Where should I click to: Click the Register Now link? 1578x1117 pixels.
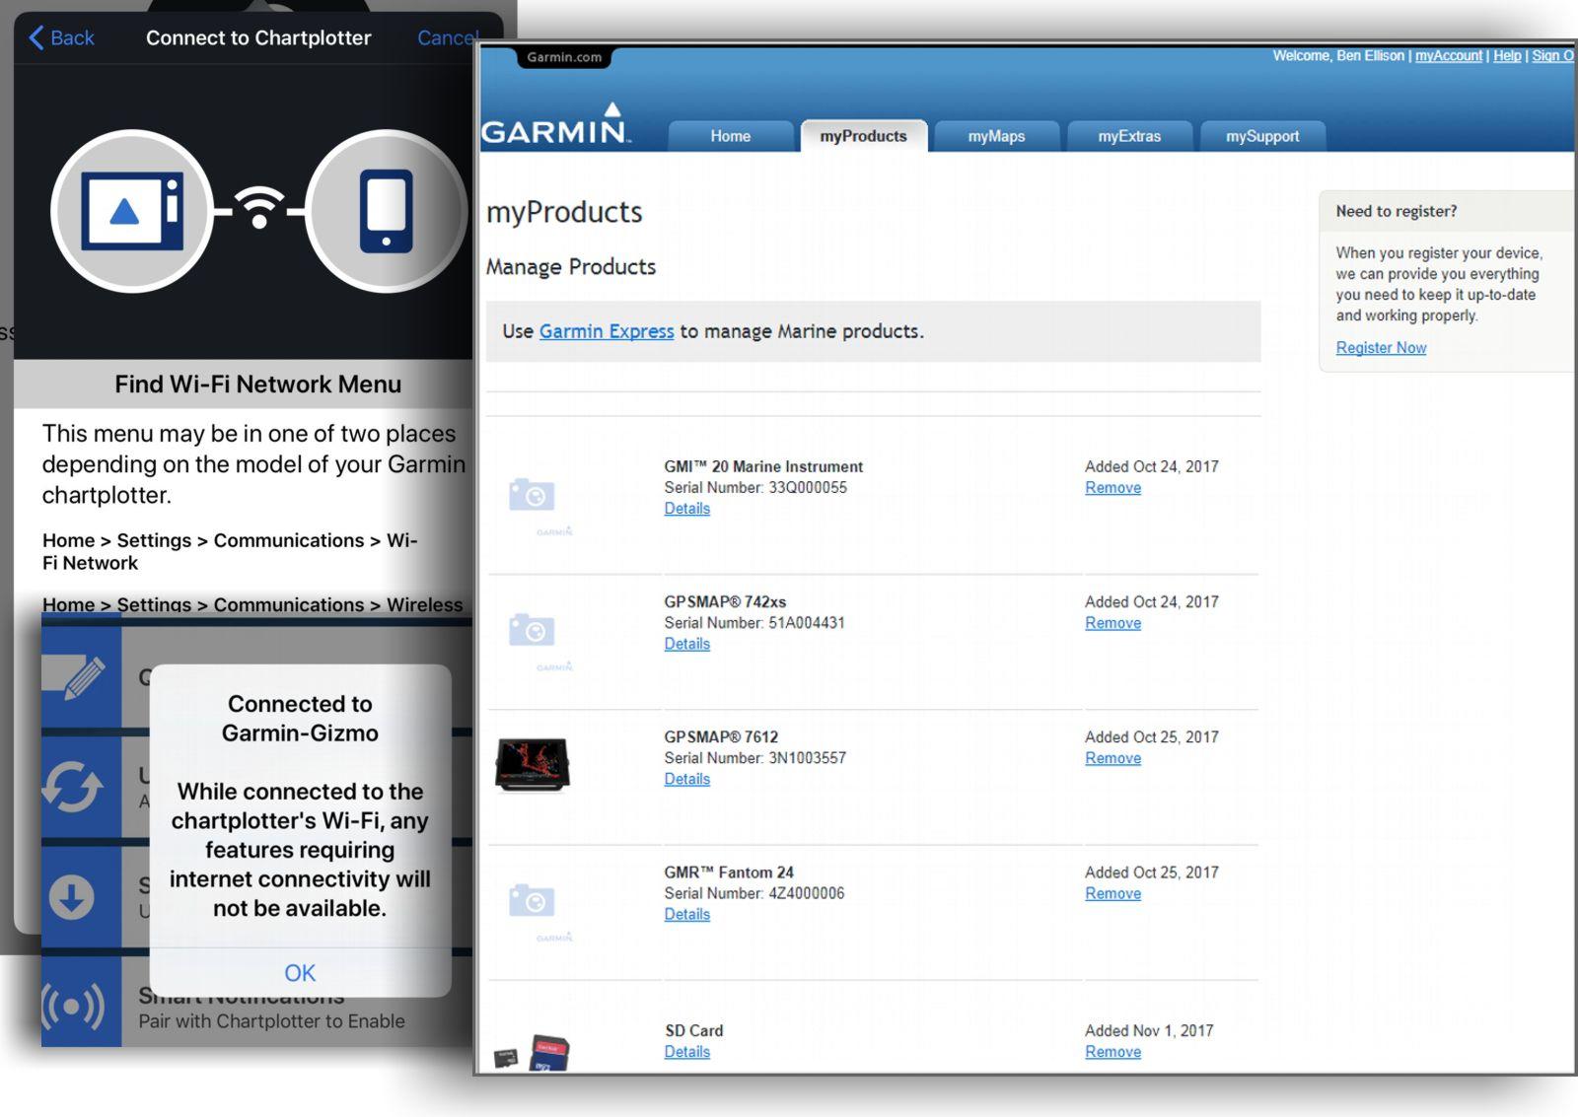1381,347
